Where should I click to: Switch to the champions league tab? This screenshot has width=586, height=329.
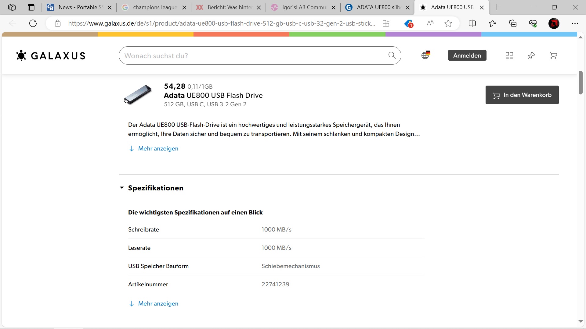[155, 7]
